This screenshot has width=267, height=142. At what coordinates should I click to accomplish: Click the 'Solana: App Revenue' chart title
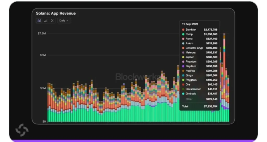56,13
